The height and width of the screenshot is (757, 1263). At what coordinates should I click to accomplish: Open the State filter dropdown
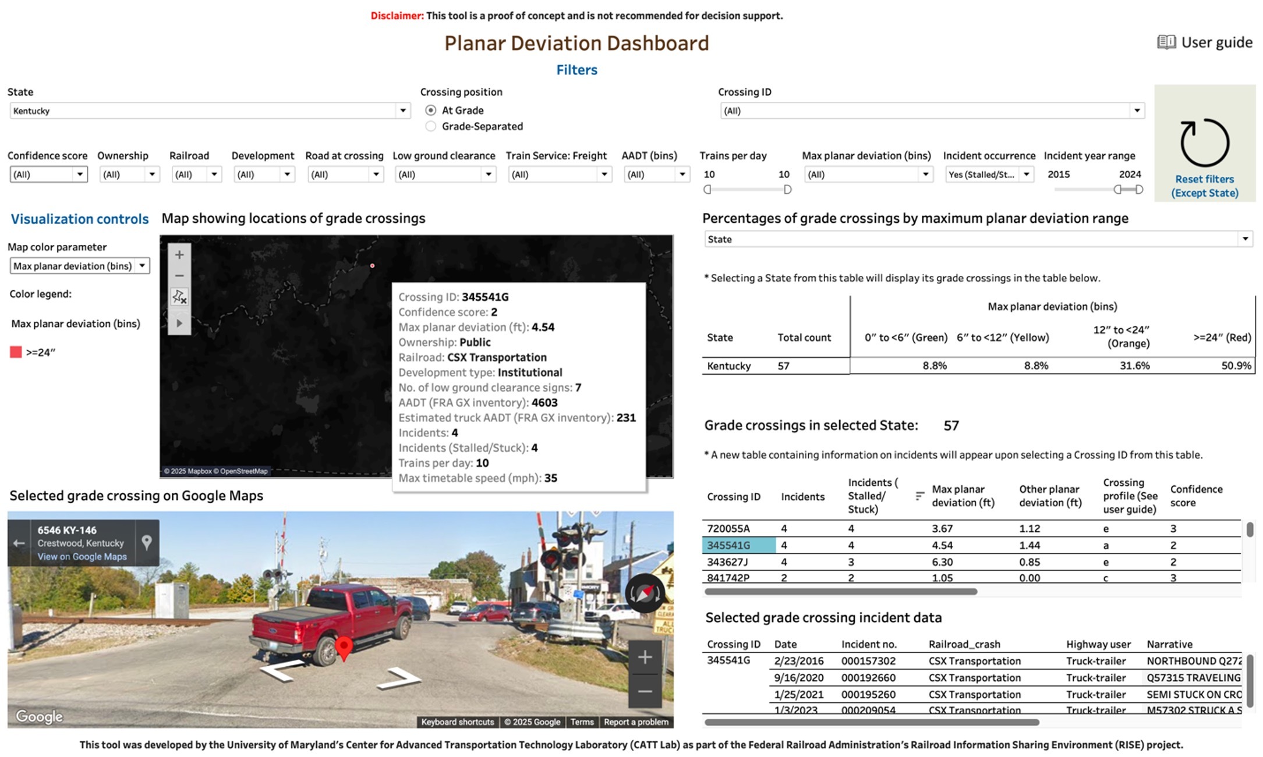(x=210, y=111)
